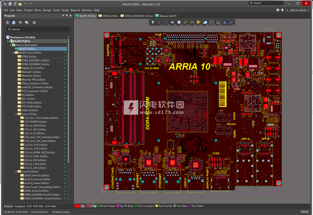
Task: Click the disk save icon in Projects panel toolbar
Action: click(x=7, y=22)
